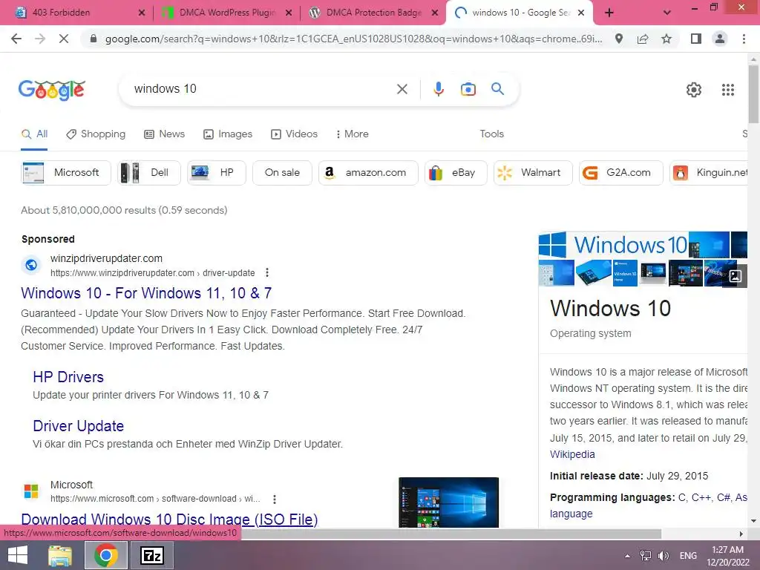Search by image with the camera icon

coord(468,89)
